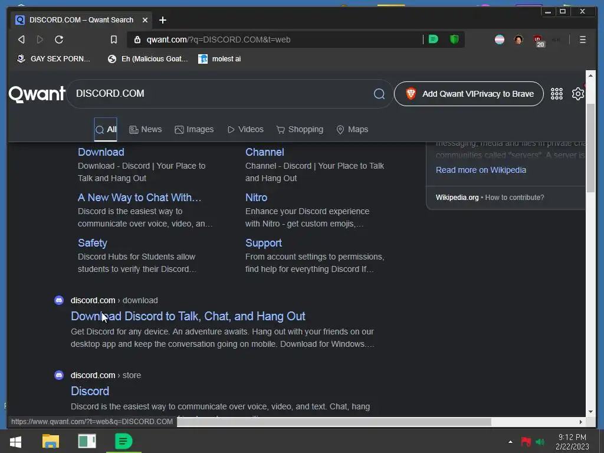Viewport: 604px width, 453px height.
Task: Click the horizontal scrollbar thumb
Action: click(334, 422)
